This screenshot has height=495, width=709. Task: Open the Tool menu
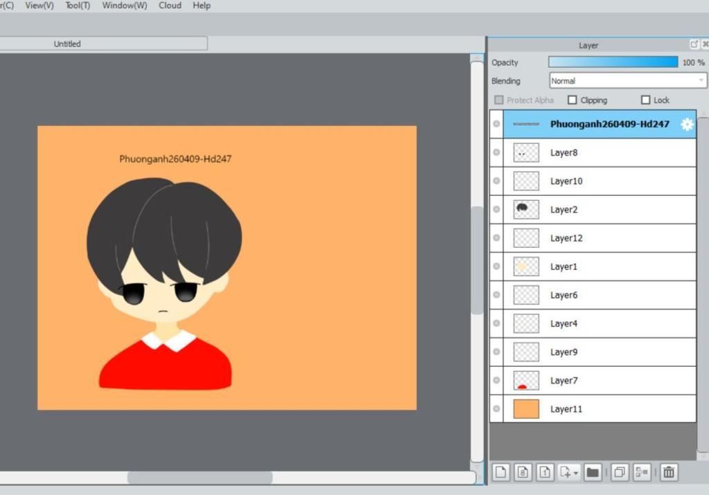(78, 6)
